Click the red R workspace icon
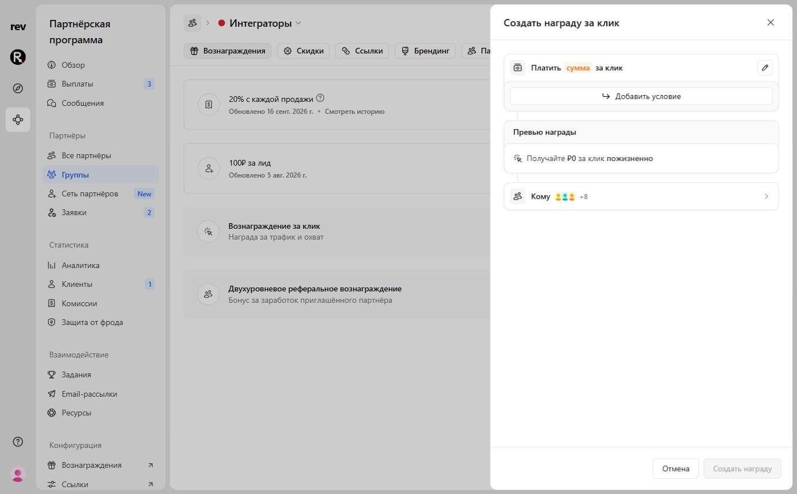797x494 pixels. (18, 57)
